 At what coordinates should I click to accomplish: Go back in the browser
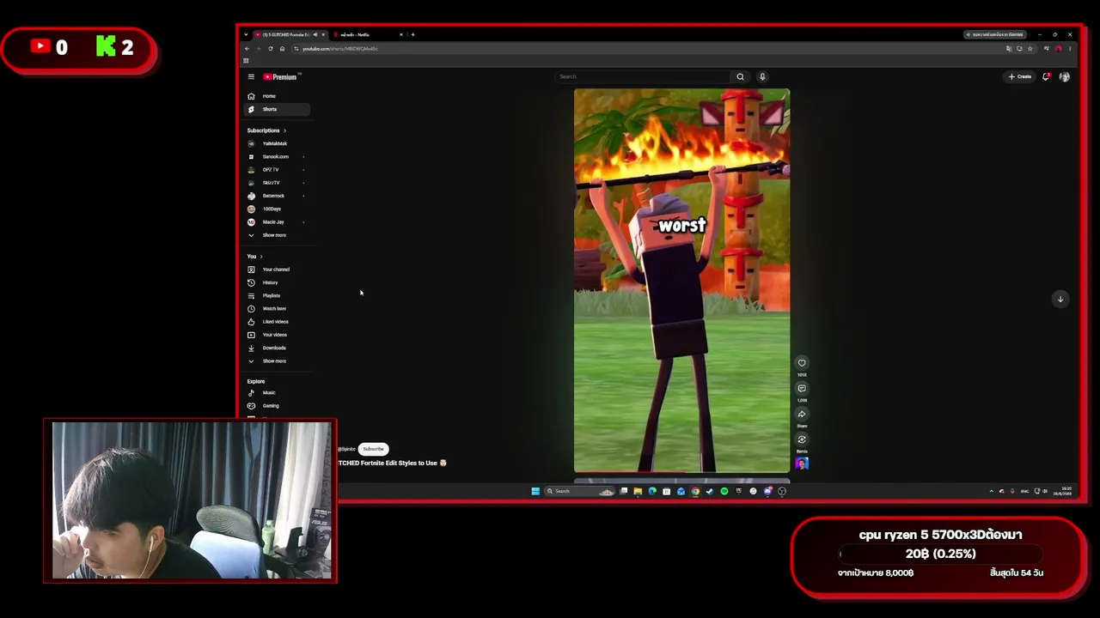pyautogui.click(x=247, y=48)
